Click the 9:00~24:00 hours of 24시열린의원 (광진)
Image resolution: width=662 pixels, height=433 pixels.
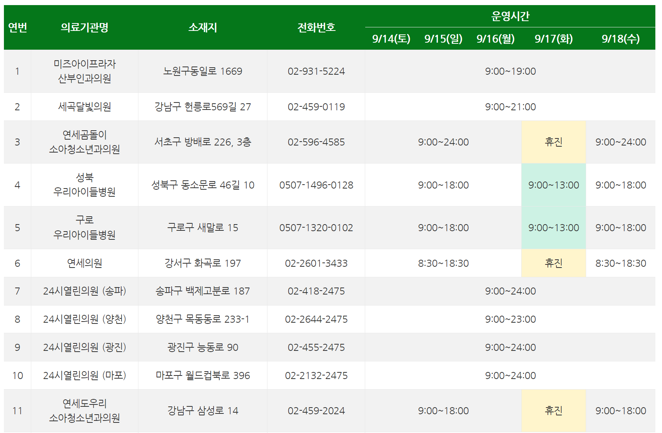(x=511, y=347)
